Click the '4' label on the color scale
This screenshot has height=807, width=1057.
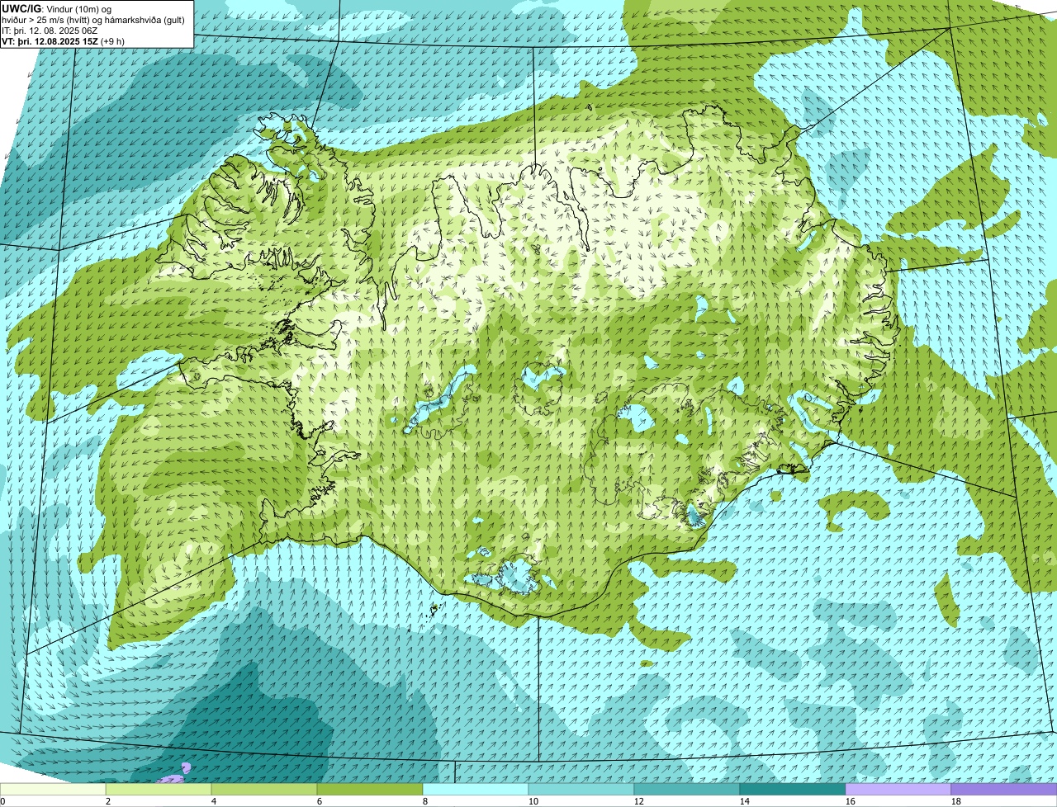[214, 801]
